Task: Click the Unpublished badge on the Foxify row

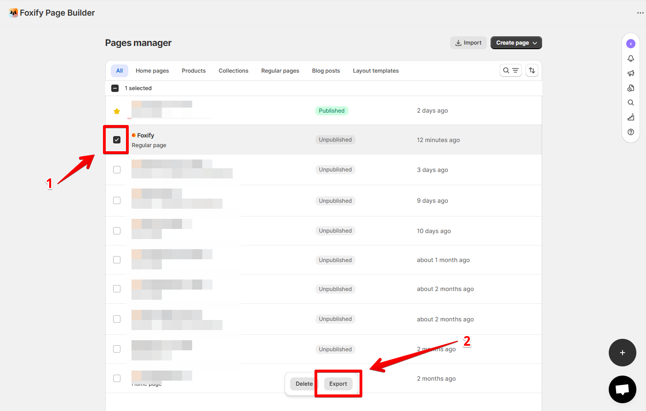Action: 335,140
